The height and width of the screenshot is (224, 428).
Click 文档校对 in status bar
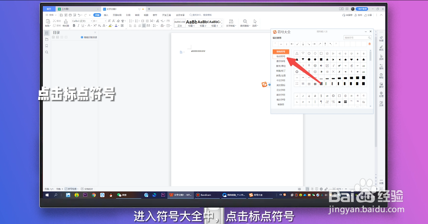(x=87, y=189)
